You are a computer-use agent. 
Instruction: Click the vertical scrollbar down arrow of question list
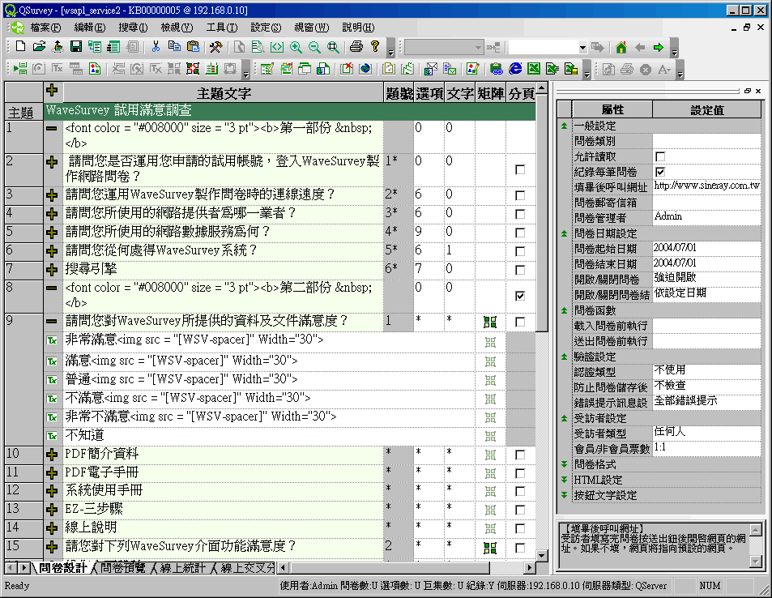point(542,555)
